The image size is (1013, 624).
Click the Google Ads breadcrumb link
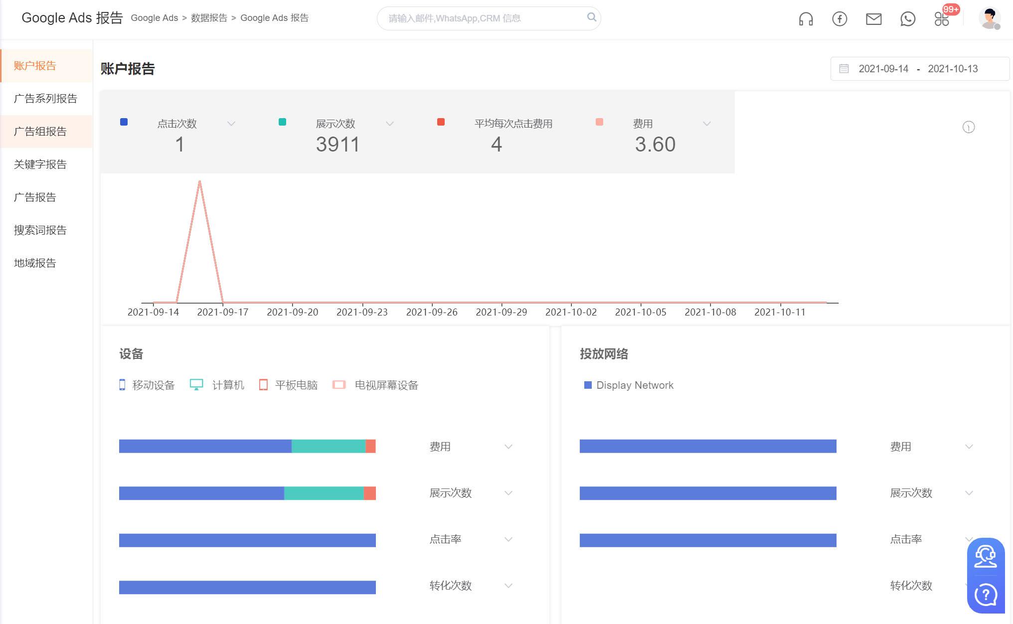[x=154, y=18]
